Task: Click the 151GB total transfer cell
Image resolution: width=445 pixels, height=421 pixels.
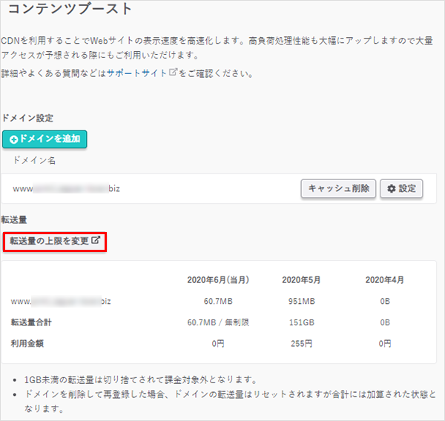Action: click(301, 322)
